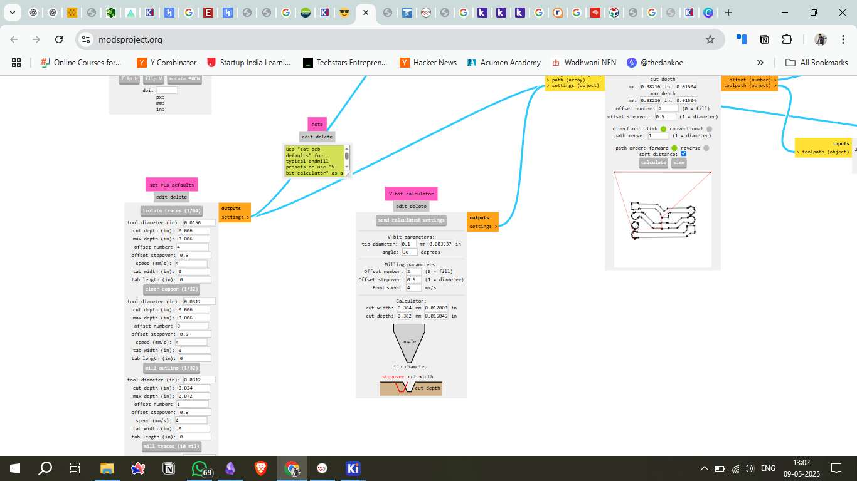The height and width of the screenshot is (481, 857).
Task: Click the flip H button
Action: click(x=129, y=80)
